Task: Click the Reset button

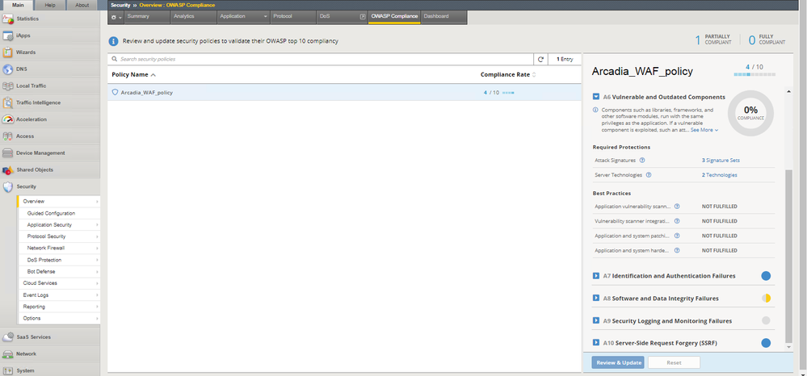Action: click(674, 362)
